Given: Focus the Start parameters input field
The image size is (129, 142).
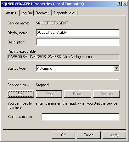Looking at the screenshot, I should pyautogui.click(x=81, y=117).
